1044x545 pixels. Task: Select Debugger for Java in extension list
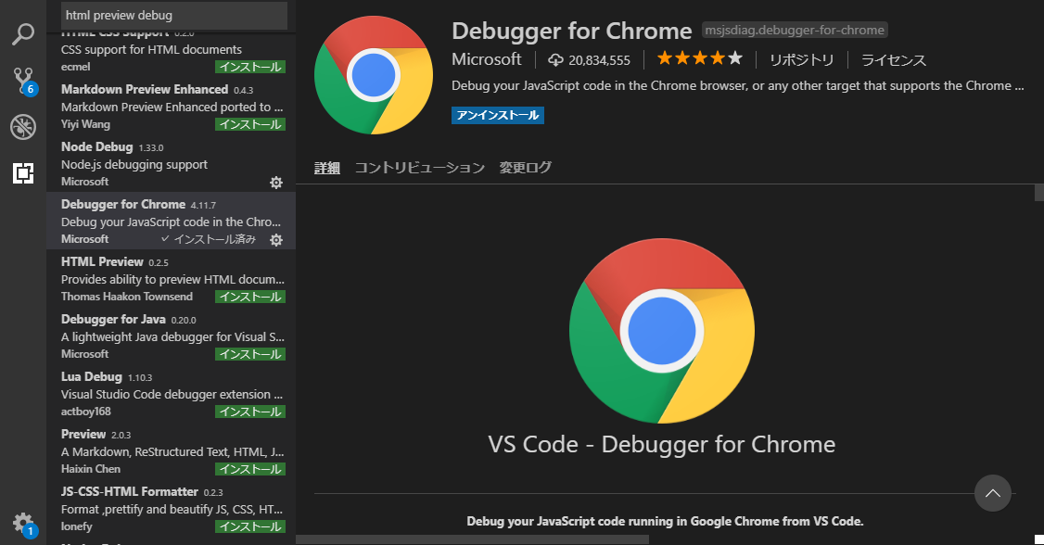click(x=172, y=336)
